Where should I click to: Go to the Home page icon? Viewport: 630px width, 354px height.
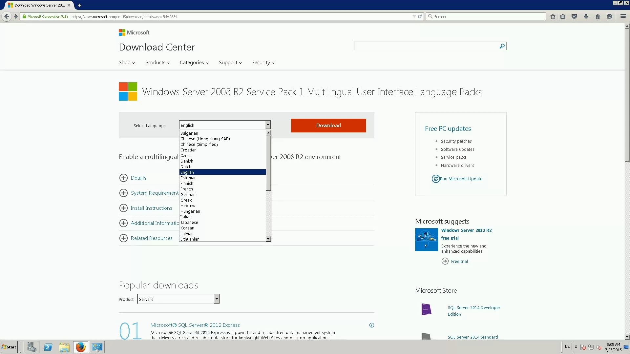[598, 16]
